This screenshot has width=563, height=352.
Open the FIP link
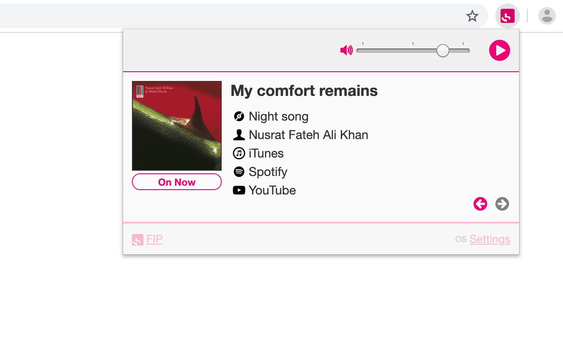point(154,239)
